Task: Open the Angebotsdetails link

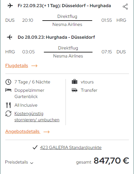Action: click(x=23, y=131)
